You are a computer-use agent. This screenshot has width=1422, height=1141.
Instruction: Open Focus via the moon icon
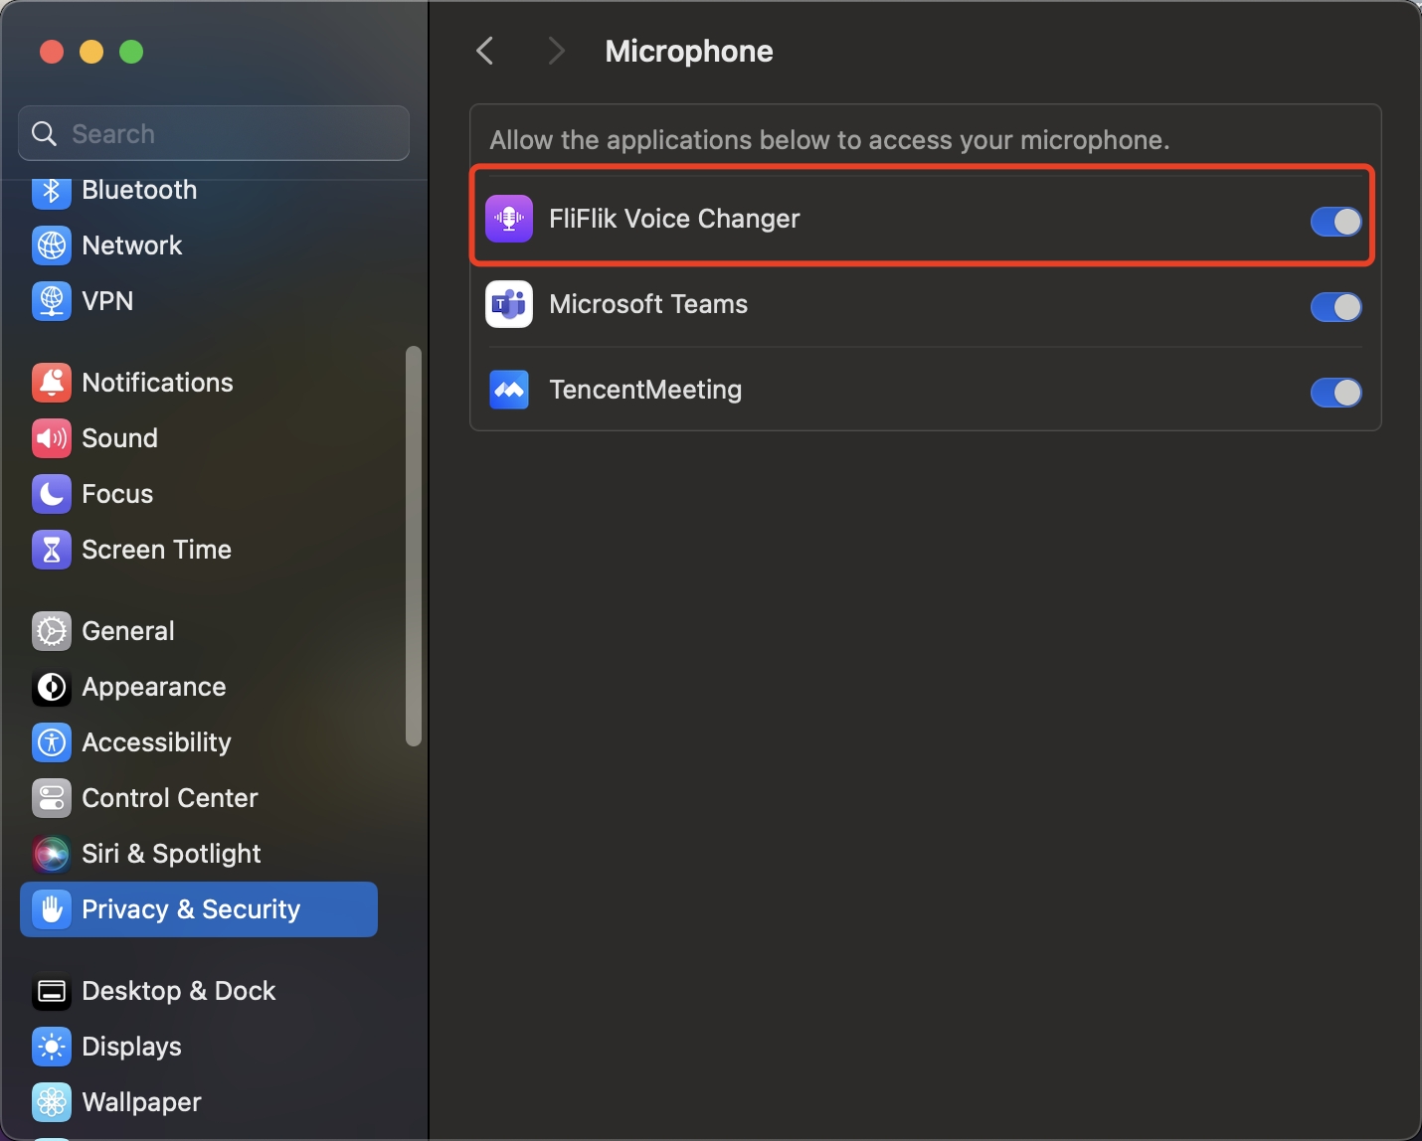point(51,493)
